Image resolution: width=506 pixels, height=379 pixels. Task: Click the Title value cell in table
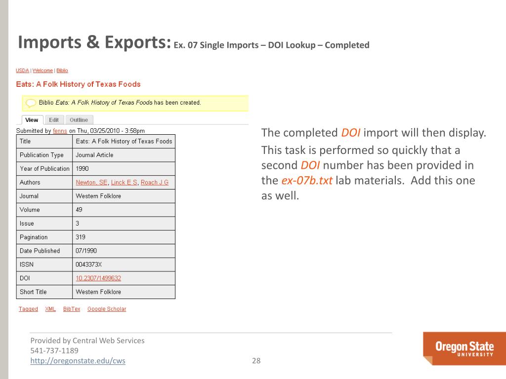[124, 141]
